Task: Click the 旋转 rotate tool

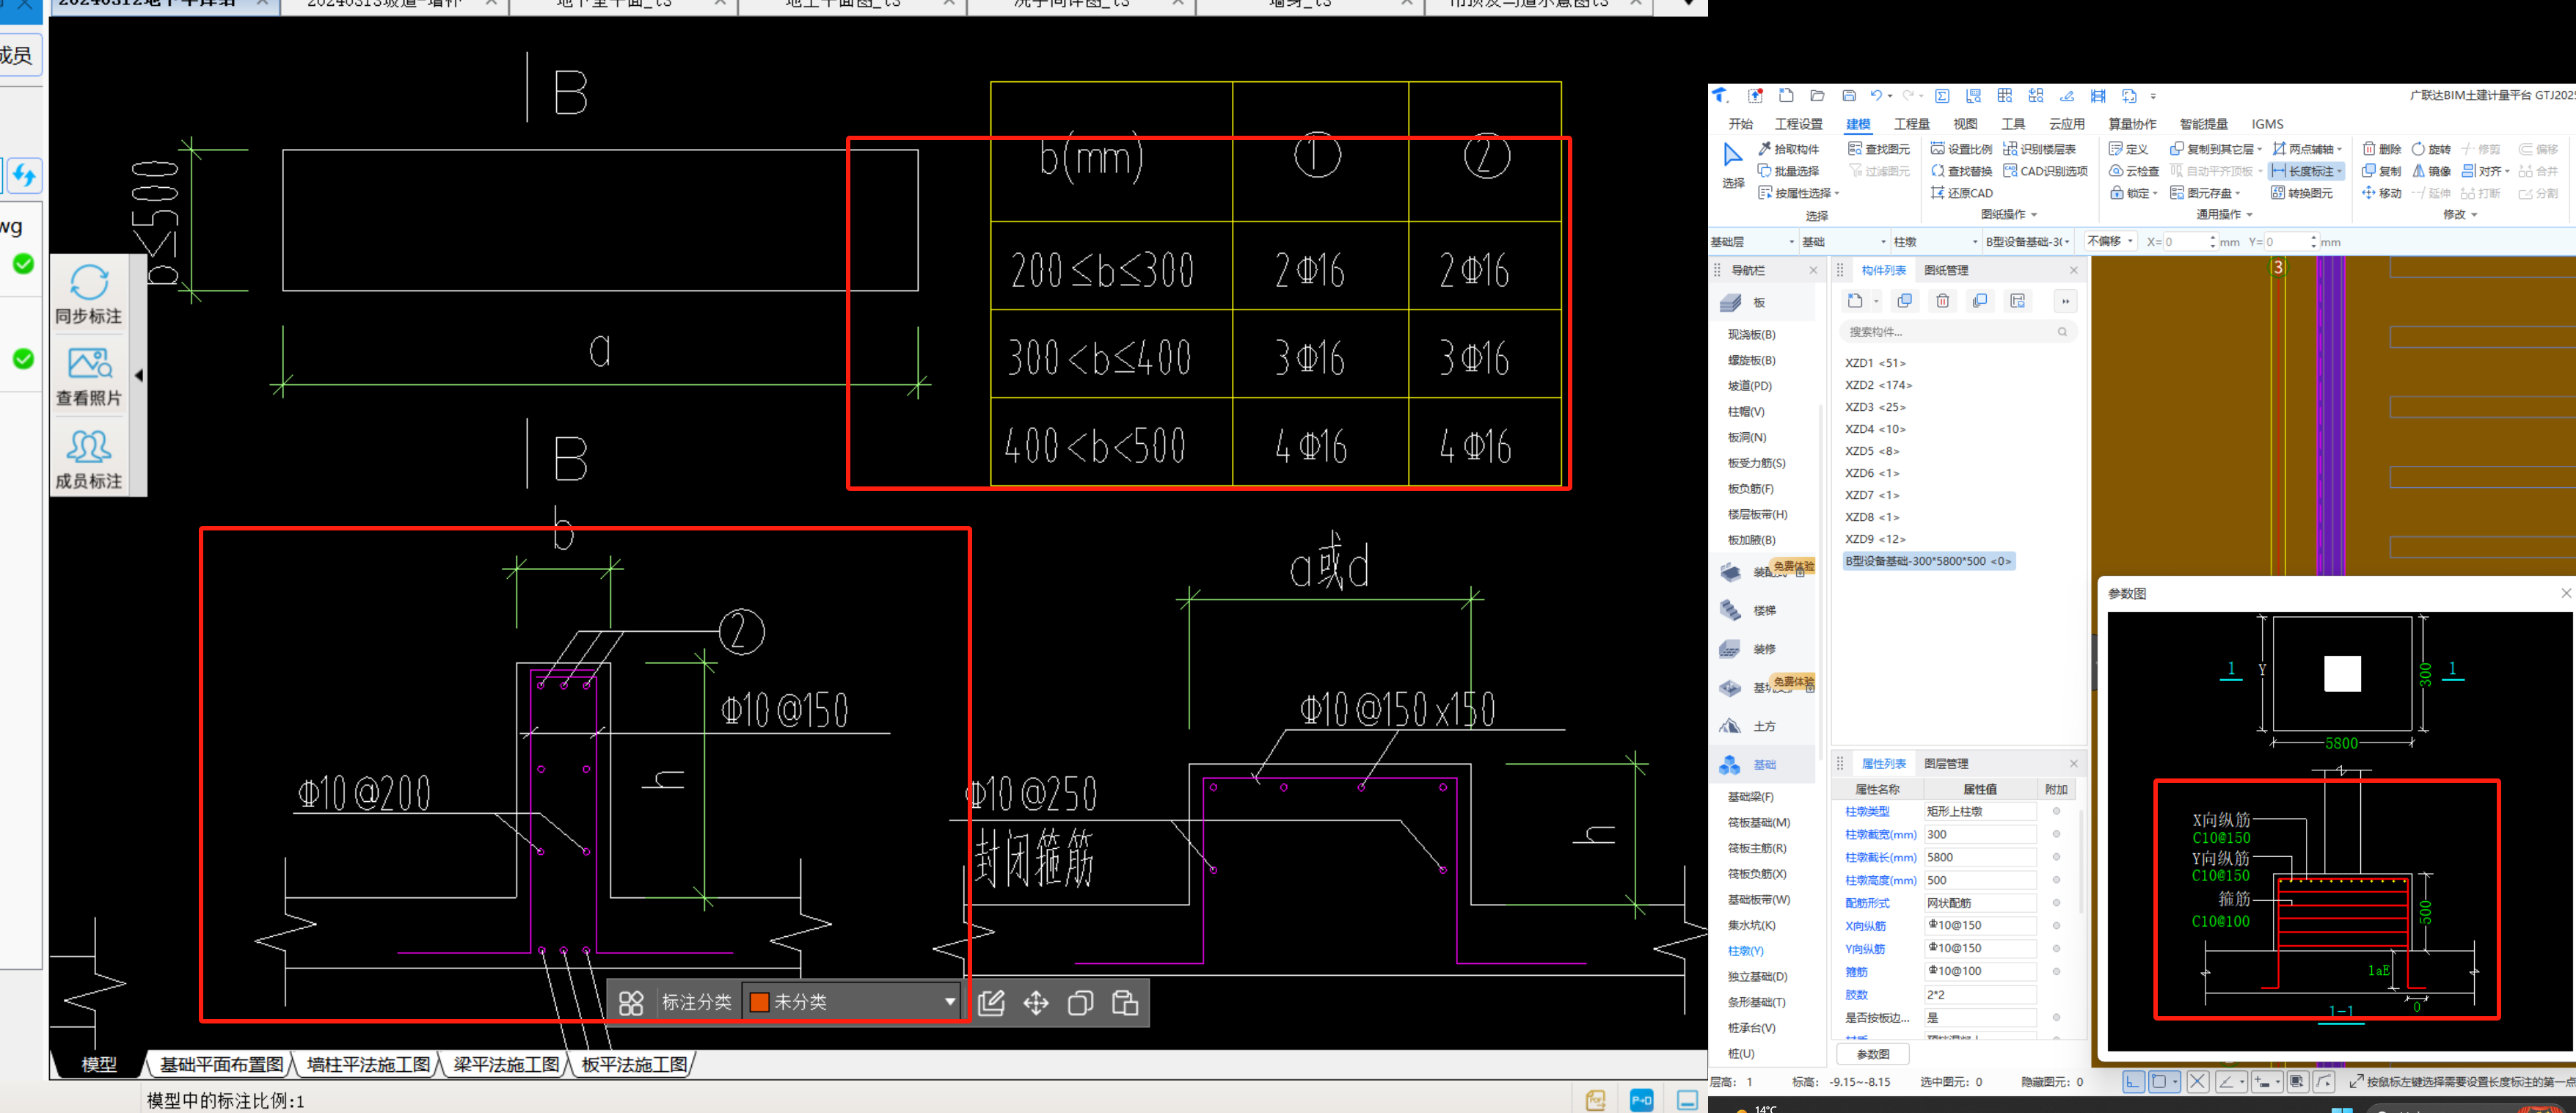Action: [x=2431, y=149]
